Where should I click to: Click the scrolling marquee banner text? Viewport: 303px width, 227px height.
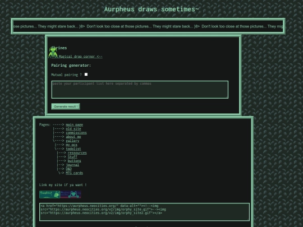pos(148,26)
